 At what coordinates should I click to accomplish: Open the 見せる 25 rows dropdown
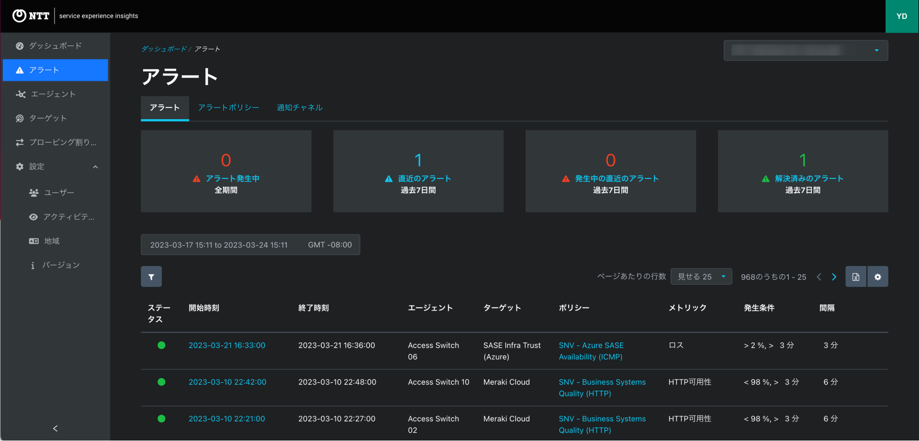click(701, 277)
